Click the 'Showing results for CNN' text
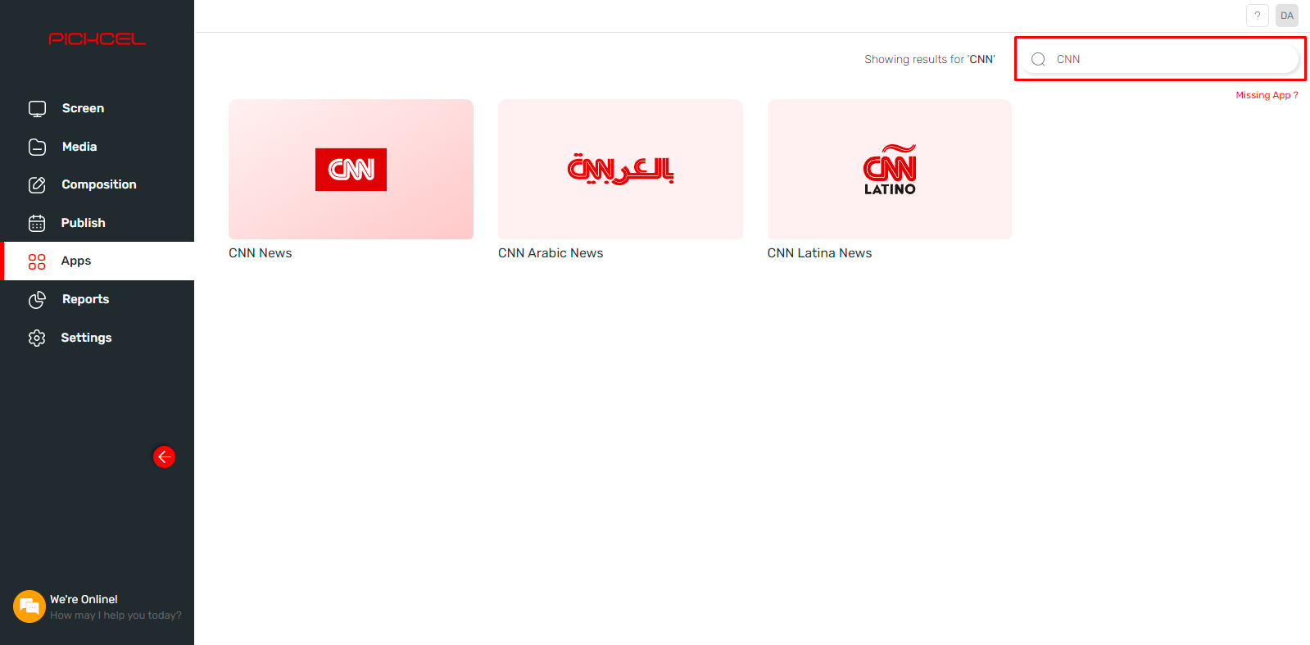Viewport: 1310px width, 645px height. pos(930,59)
